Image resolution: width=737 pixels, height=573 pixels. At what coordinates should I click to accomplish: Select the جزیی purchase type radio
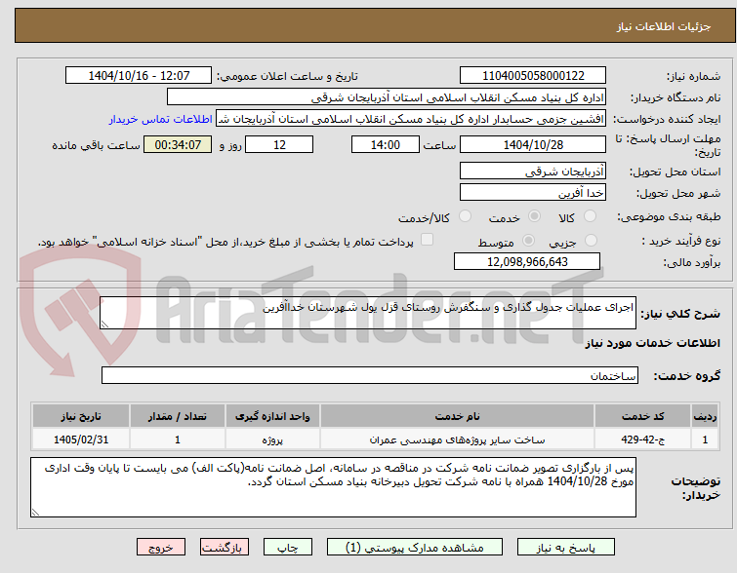(x=591, y=241)
